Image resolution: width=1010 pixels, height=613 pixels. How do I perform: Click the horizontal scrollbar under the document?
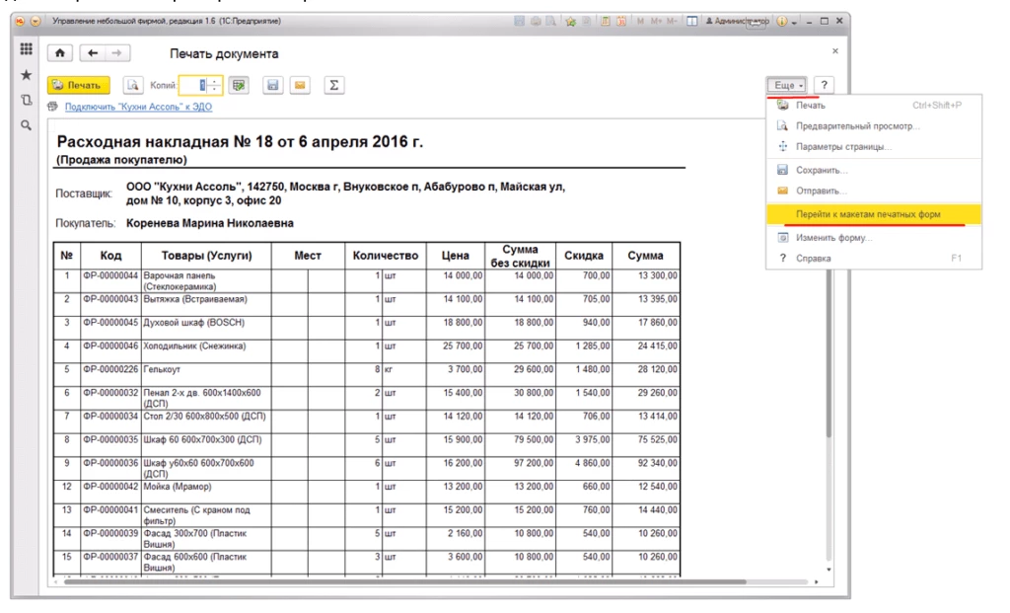(405, 582)
